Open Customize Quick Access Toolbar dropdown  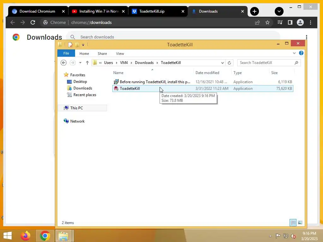tap(83, 45)
